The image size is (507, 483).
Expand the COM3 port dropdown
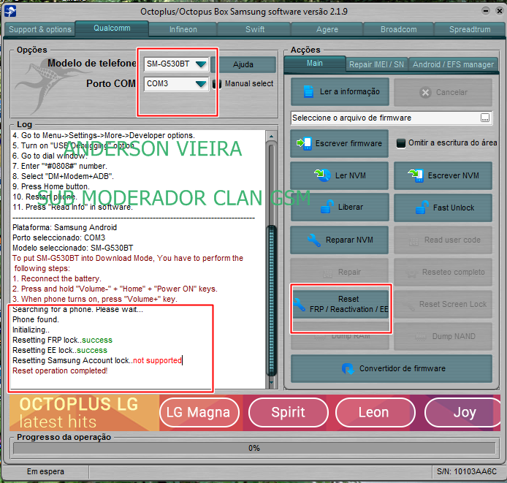(x=200, y=84)
